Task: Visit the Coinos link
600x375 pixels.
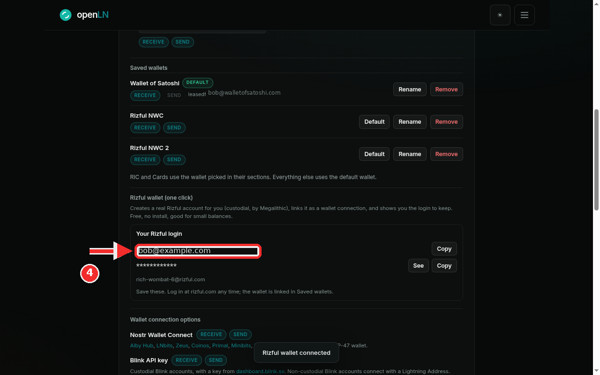Action: pyautogui.click(x=200, y=345)
